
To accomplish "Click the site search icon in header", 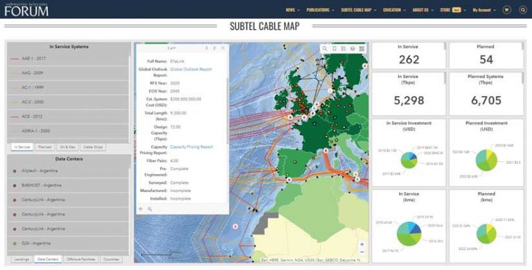I will 523,10.
